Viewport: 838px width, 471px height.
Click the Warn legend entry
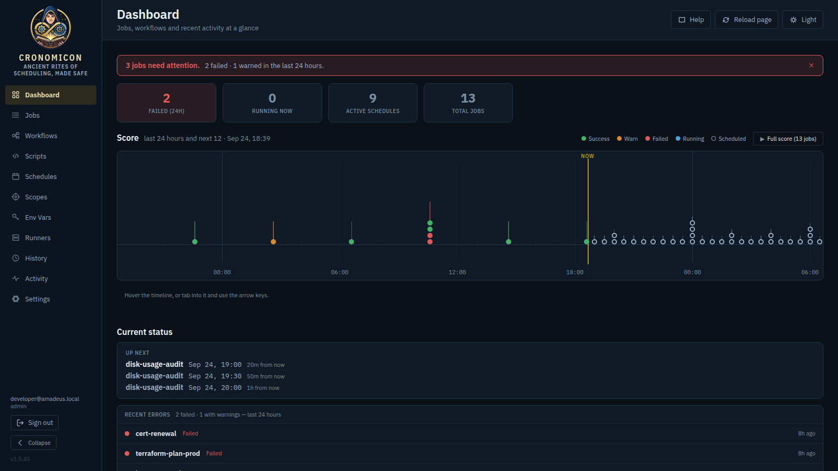627,139
